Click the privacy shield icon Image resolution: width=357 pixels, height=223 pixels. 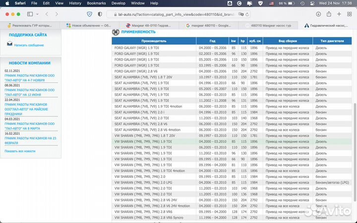[x=90, y=14]
